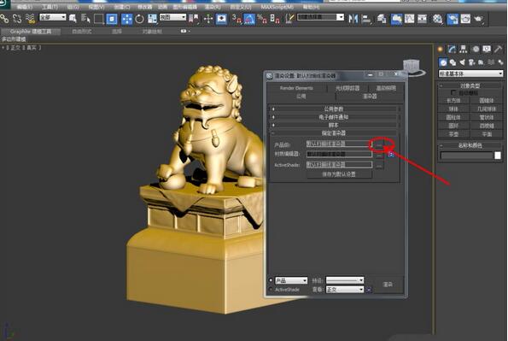Switch to the 高级照明 tab
This screenshot has width=508, height=341.
386,88
